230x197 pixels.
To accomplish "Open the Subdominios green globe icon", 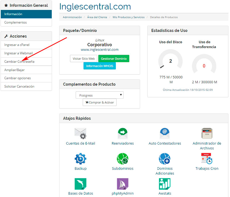I will point(123,159).
